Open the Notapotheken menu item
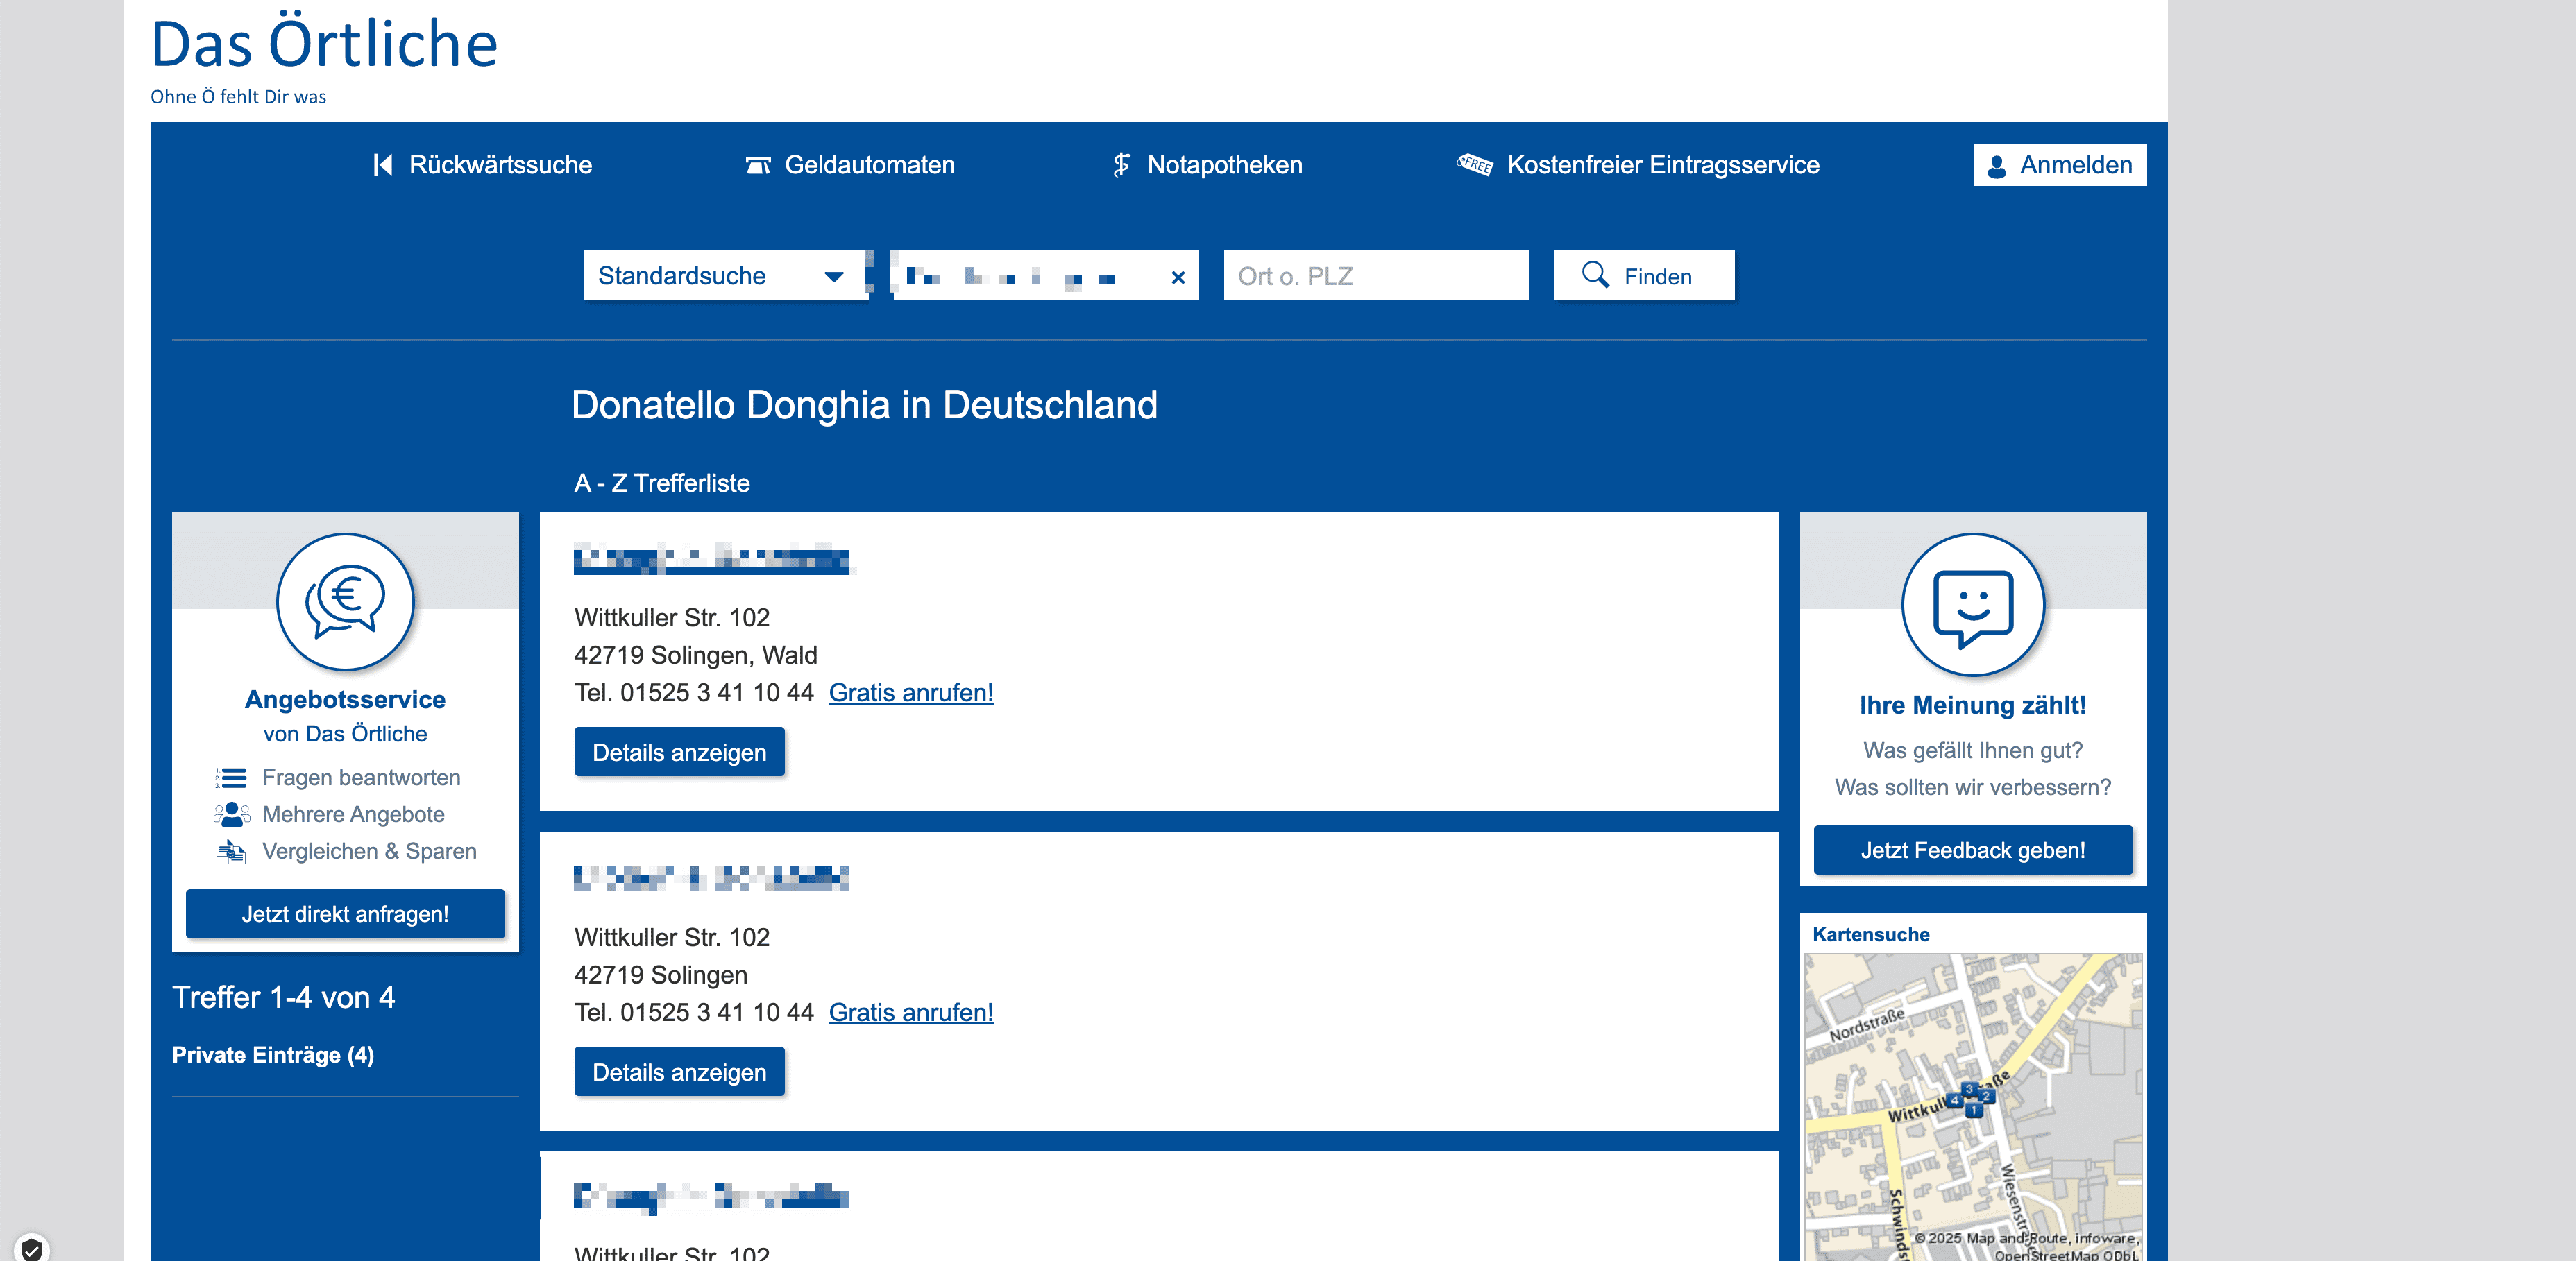 coord(1224,165)
